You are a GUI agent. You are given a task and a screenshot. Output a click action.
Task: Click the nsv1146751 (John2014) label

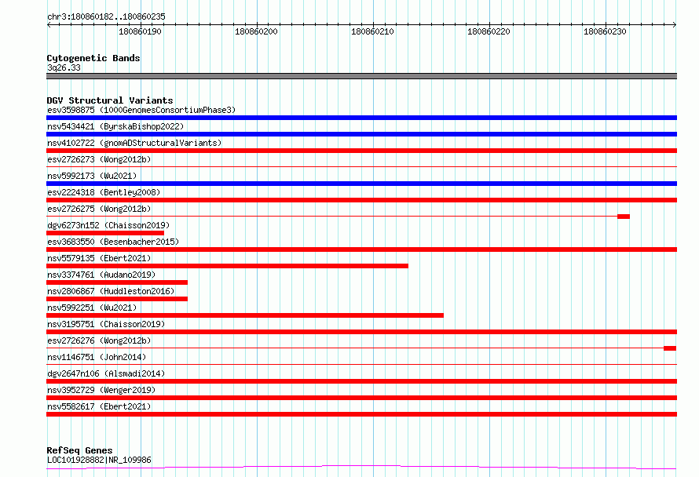tap(97, 357)
